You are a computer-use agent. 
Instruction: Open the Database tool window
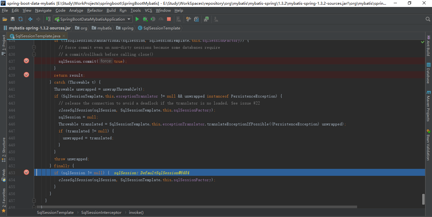(x=429, y=73)
